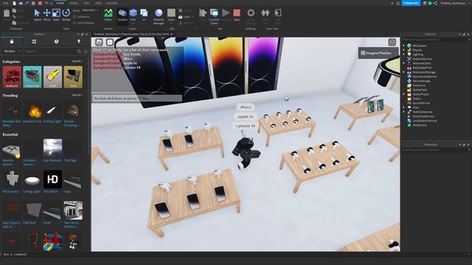The height and width of the screenshot is (265, 472).
Task: Click the Color swatch in ribbon
Action: point(171,13)
